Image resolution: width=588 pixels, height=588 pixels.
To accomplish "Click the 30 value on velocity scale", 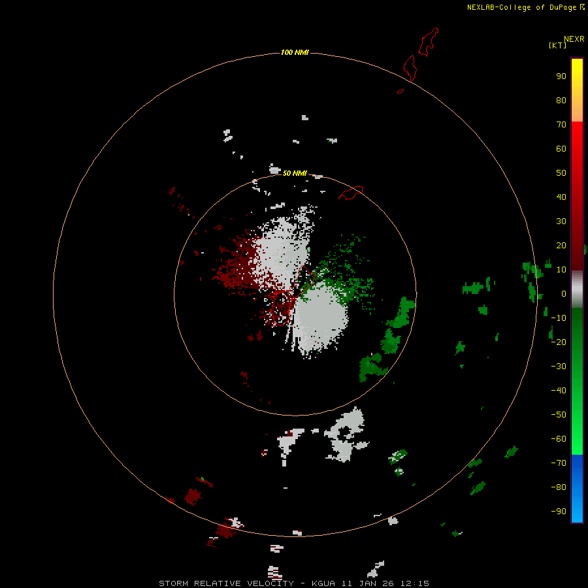I will (561, 221).
